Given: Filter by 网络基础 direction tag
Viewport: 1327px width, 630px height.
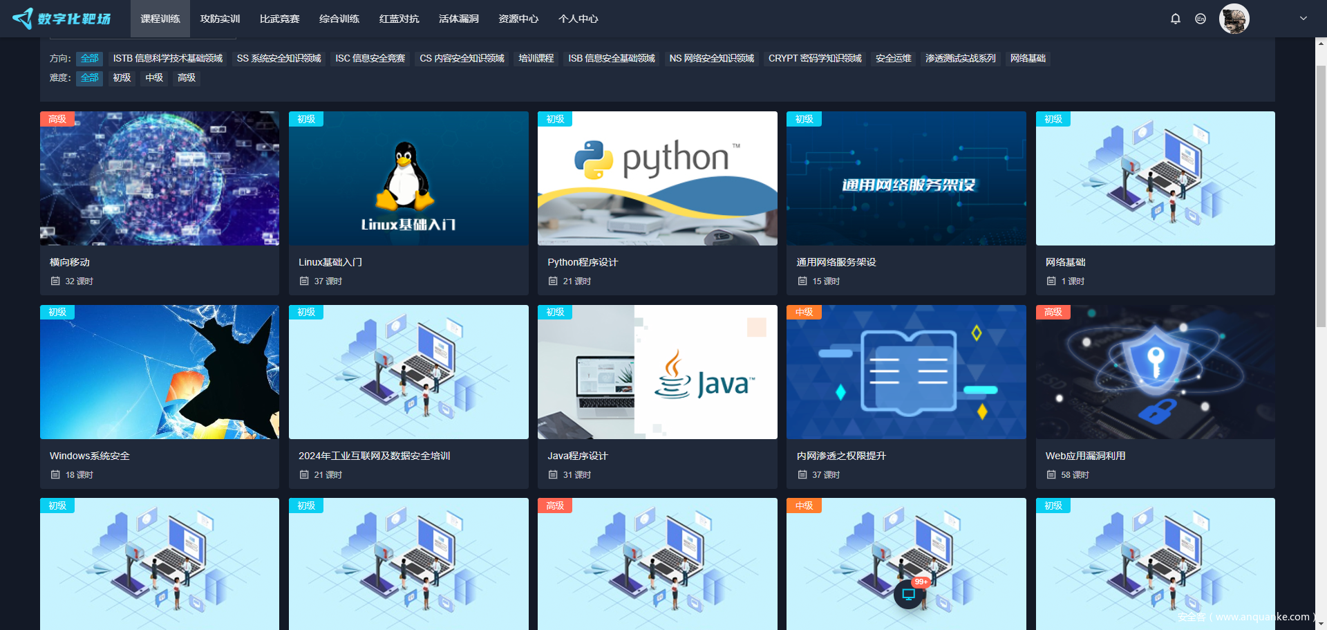Looking at the screenshot, I should [x=1028, y=59].
